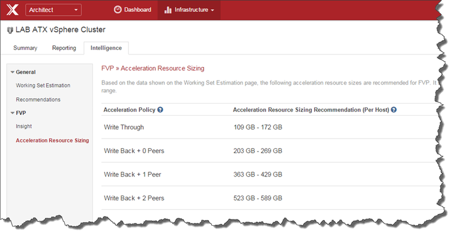The image size is (455, 236).
Task: Go to the Dashboard page
Action: [x=133, y=10]
